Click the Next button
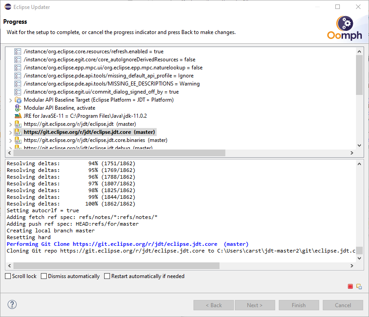Screen dimensions: 369x317 [x=255, y=305]
